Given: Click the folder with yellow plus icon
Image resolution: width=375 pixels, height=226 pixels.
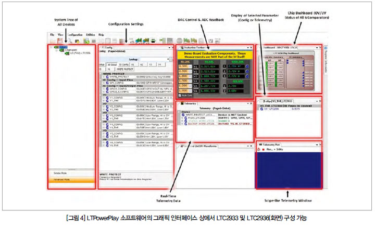Looking at the screenshot, I should click(77, 41).
